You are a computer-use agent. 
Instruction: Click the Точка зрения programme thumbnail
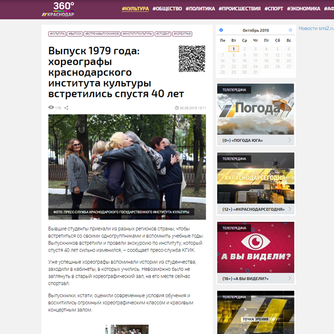tap(256, 312)
